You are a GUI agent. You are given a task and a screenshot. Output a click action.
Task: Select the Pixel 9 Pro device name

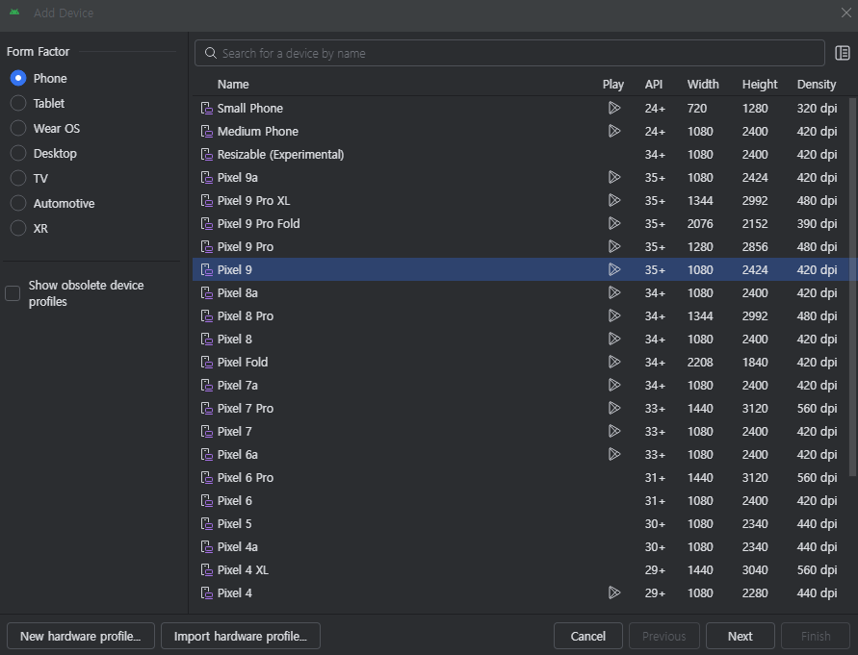click(246, 246)
